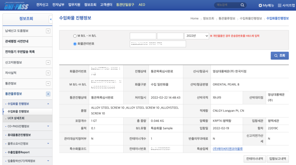Focus the 메뉴검색 search box
This screenshot has width=296, height=165.
227,5
